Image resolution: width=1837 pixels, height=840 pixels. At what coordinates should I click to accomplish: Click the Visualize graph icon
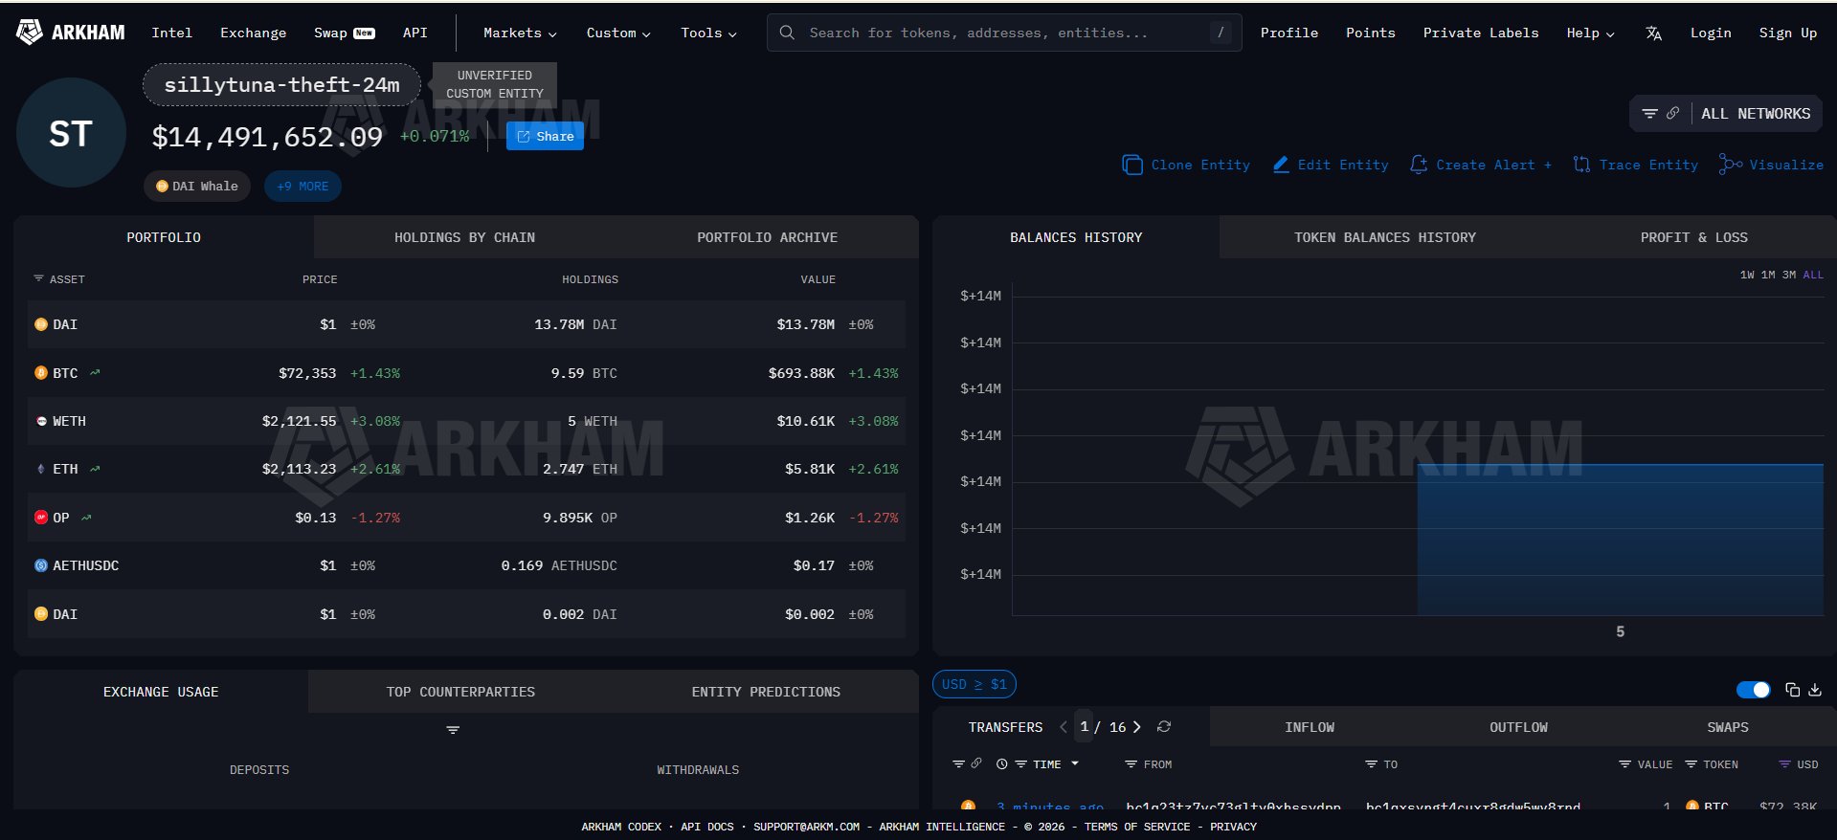click(x=1731, y=165)
